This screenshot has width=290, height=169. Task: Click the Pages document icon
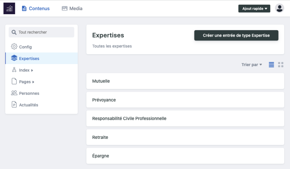[x=14, y=82]
